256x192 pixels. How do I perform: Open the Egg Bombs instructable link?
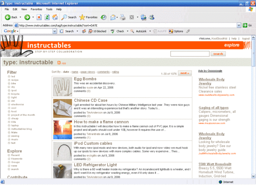(x=85, y=79)
